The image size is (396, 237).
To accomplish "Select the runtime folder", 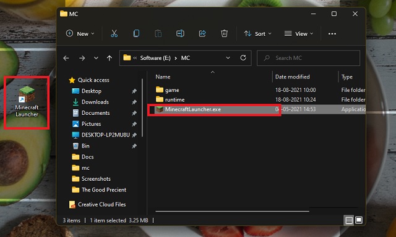I will pyautogui.click(x=174, y=100).
